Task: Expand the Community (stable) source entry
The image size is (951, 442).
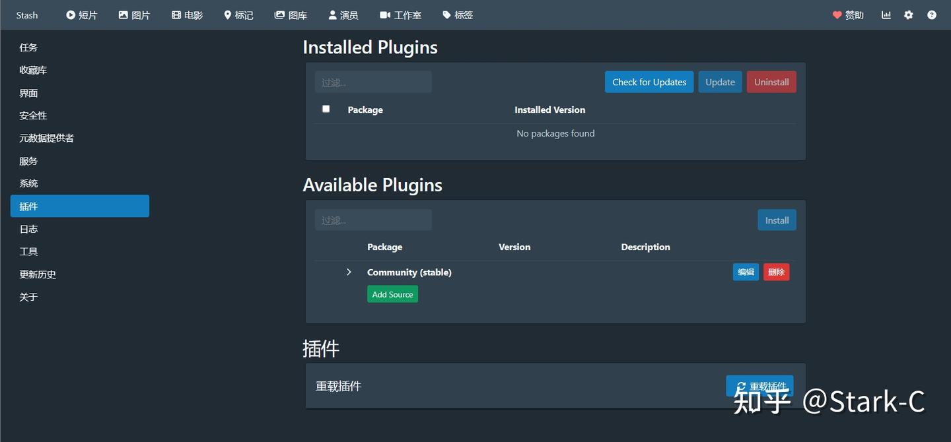Action: 349,272
